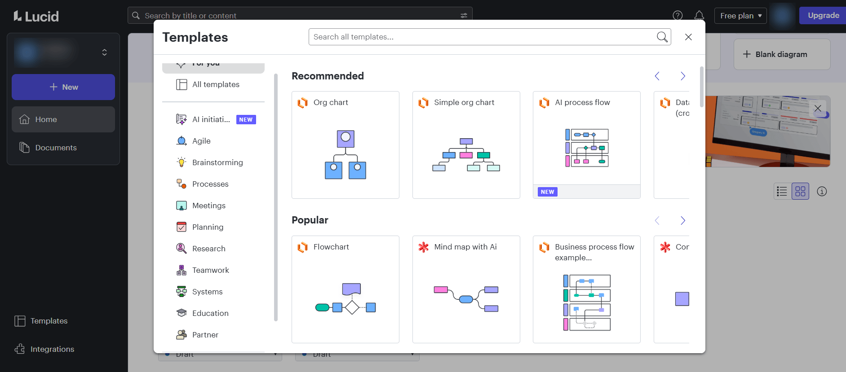Click the template search magnifier icon
Screen dimensions: 846x372
point(662,37)
